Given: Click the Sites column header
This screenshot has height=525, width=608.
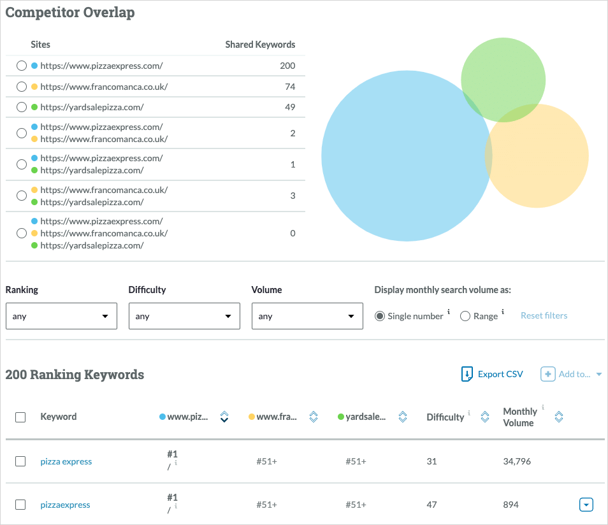Looking at the screenshot, I should pos(40,45).
